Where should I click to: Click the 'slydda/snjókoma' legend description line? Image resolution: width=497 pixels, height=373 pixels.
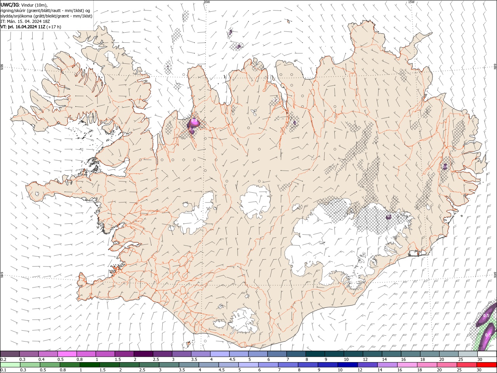point(47,16)
